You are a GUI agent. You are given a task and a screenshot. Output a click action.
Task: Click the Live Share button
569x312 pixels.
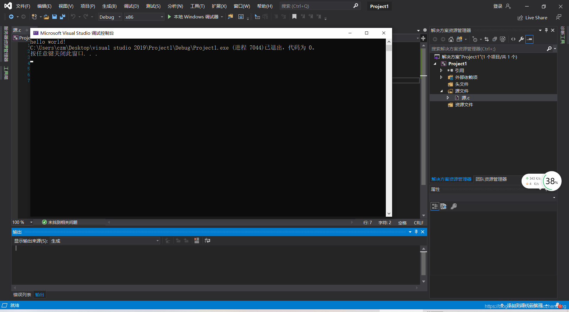533,18
